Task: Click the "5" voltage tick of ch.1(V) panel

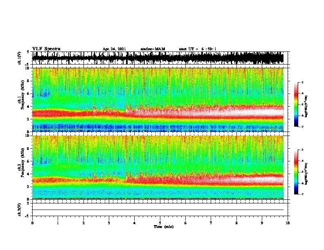Action: [28, 52]
